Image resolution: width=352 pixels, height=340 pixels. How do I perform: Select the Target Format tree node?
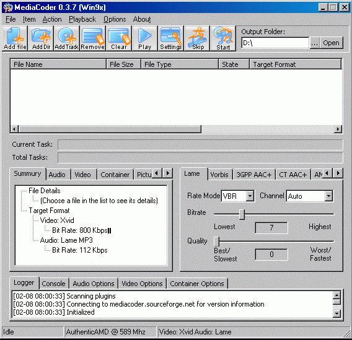click(49, 211)
